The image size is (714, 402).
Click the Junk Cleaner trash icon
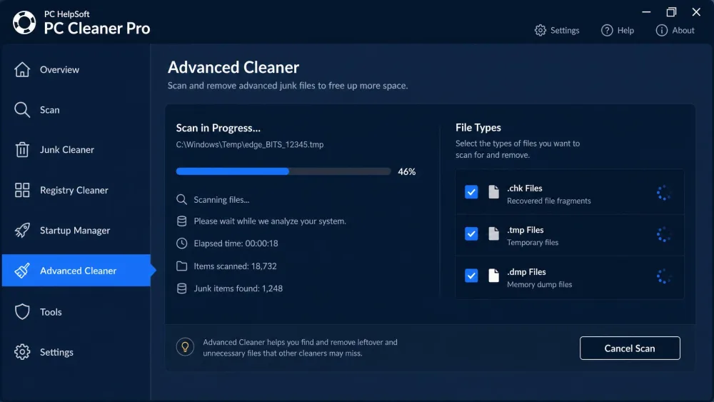tap(22, 150)
